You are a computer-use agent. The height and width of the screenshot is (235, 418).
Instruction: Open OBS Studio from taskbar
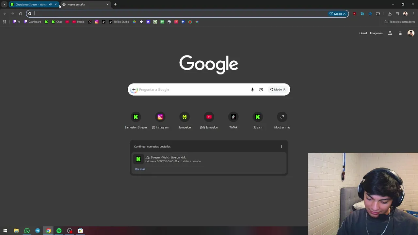point(70,231)
